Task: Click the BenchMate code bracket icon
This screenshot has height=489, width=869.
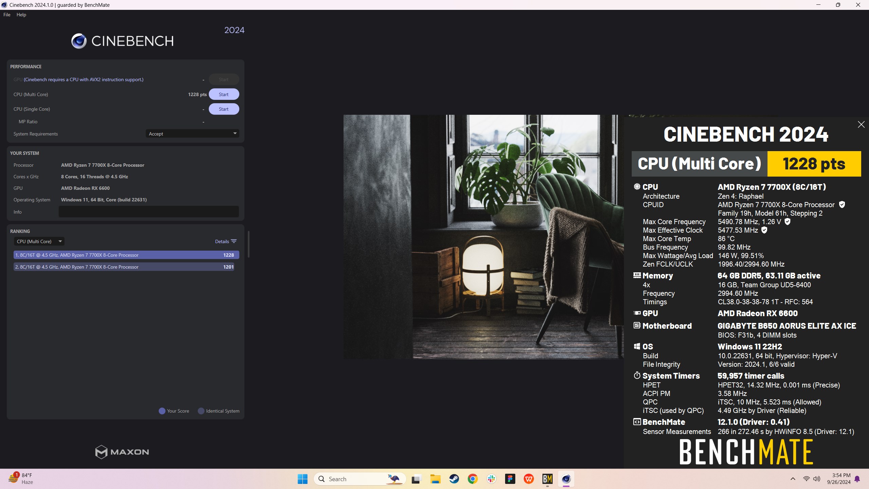Action: [637, 422]
